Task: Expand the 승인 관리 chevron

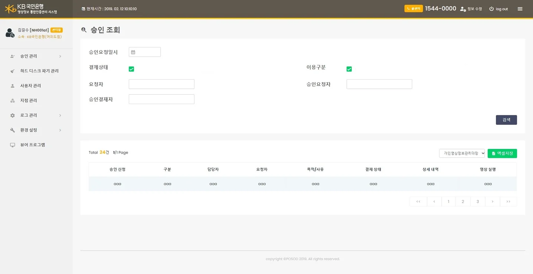Action: 60,56
